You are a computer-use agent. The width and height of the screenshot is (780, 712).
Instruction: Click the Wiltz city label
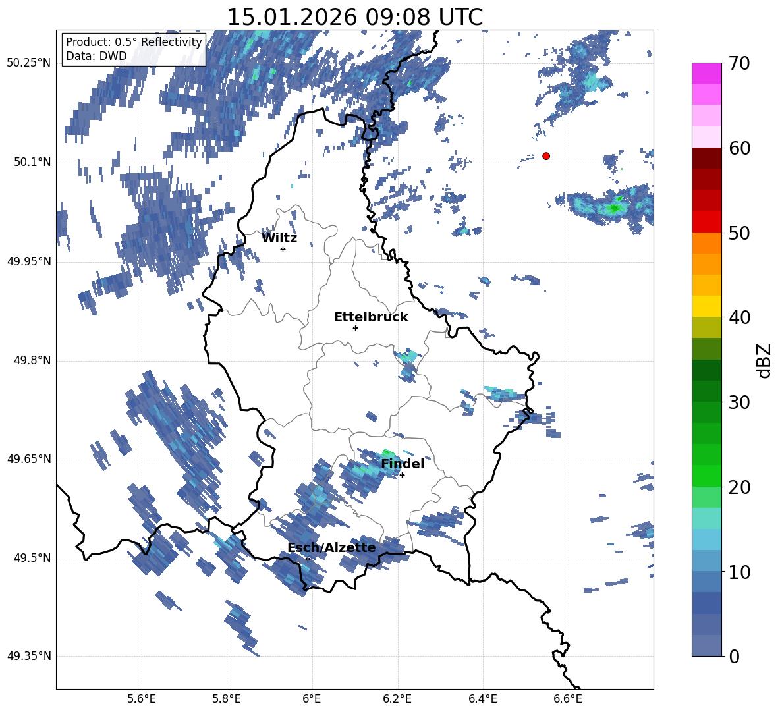(279, 238)
